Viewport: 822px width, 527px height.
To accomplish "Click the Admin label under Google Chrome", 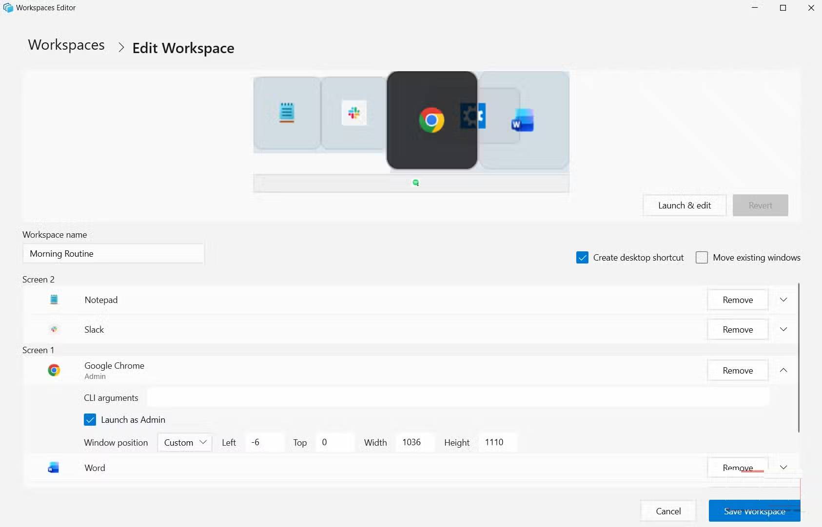I will pyautogui.click(x=95, y=376).
